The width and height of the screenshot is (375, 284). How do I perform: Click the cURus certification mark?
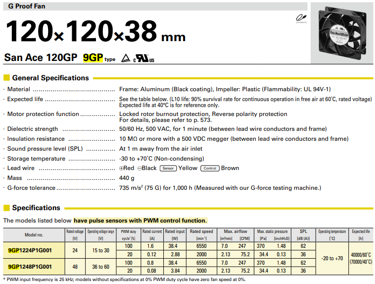coord(145,58)
